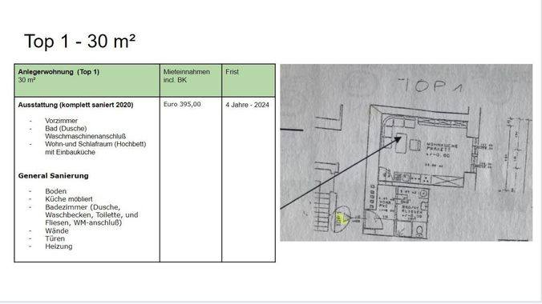Click the 'Mieteinnahmen incl. BK' header cell
542x304 pixels.
191,80
